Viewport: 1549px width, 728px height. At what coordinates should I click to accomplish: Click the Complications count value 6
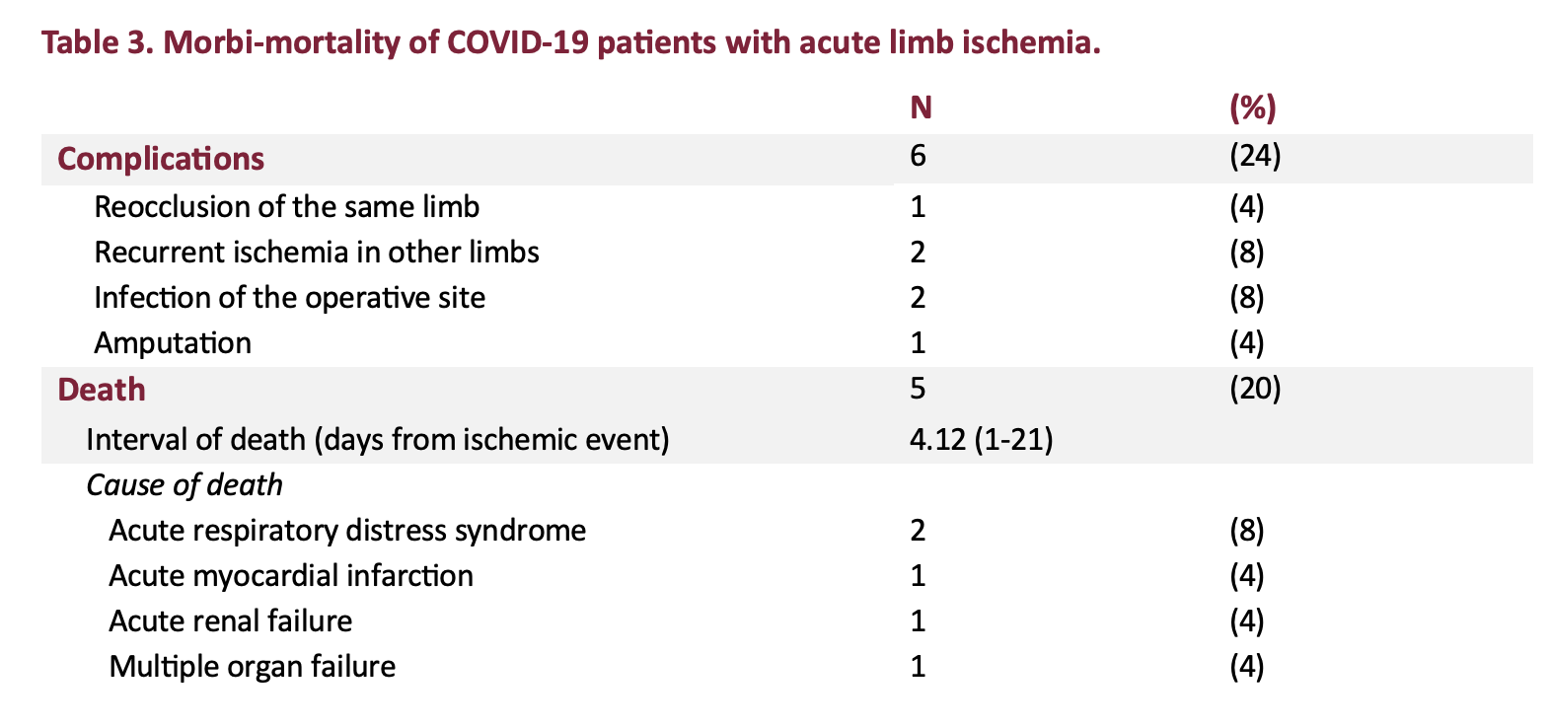tap(919, 156)
